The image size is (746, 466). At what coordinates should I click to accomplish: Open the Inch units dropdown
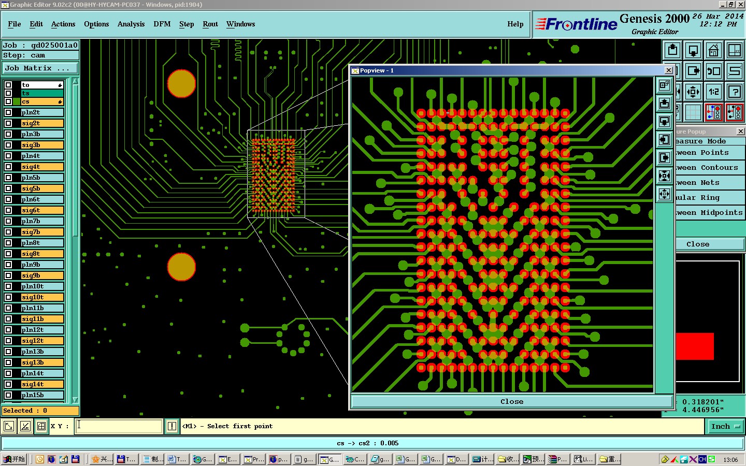725,426
